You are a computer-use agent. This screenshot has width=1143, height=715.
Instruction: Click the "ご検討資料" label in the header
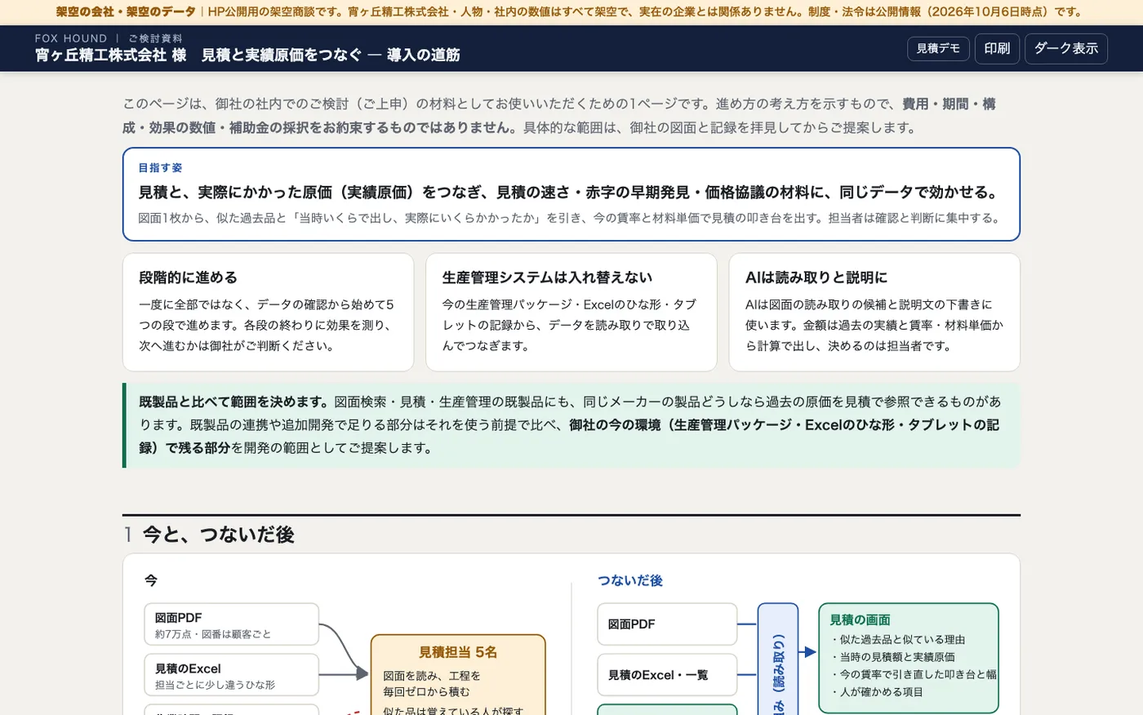pyautogui.click(x=155, y=38)
